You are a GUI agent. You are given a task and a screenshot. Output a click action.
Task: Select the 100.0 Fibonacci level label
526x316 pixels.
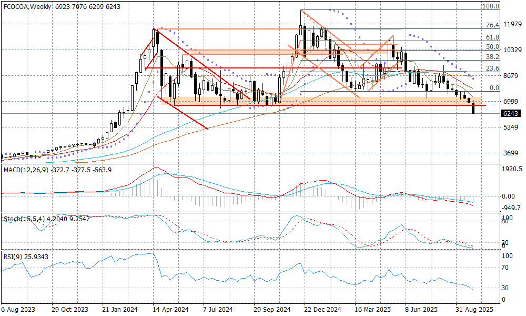click(491, 6)
